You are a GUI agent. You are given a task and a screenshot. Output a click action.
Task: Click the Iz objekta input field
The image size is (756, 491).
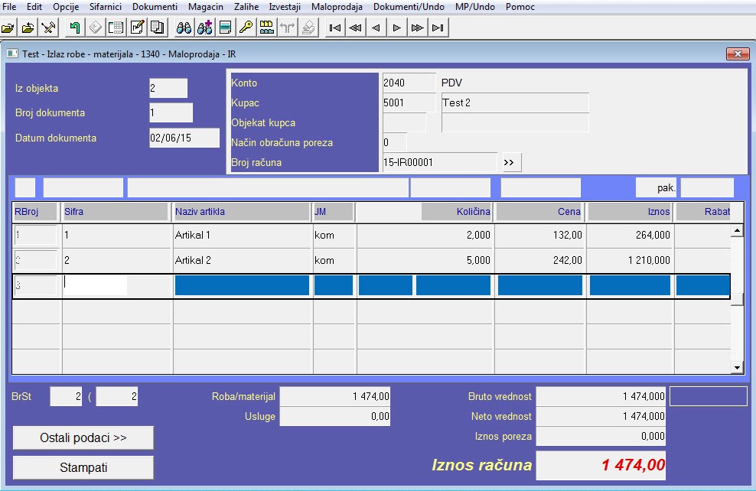point(168,88)
